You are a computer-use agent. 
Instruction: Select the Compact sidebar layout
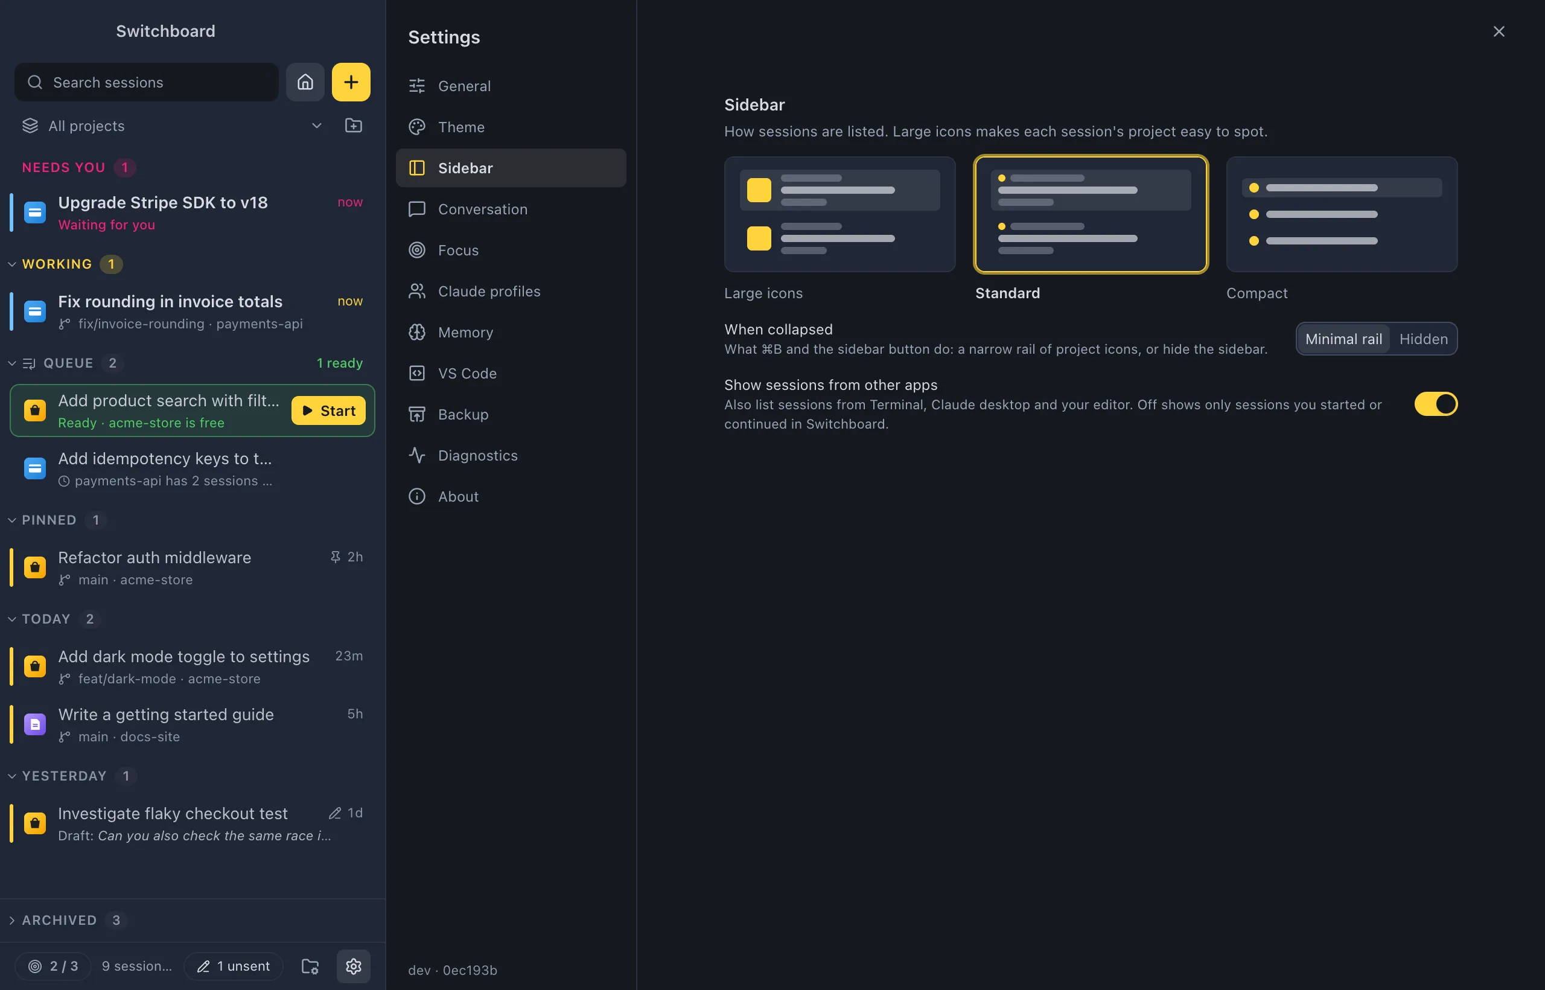pos(1341,214)
